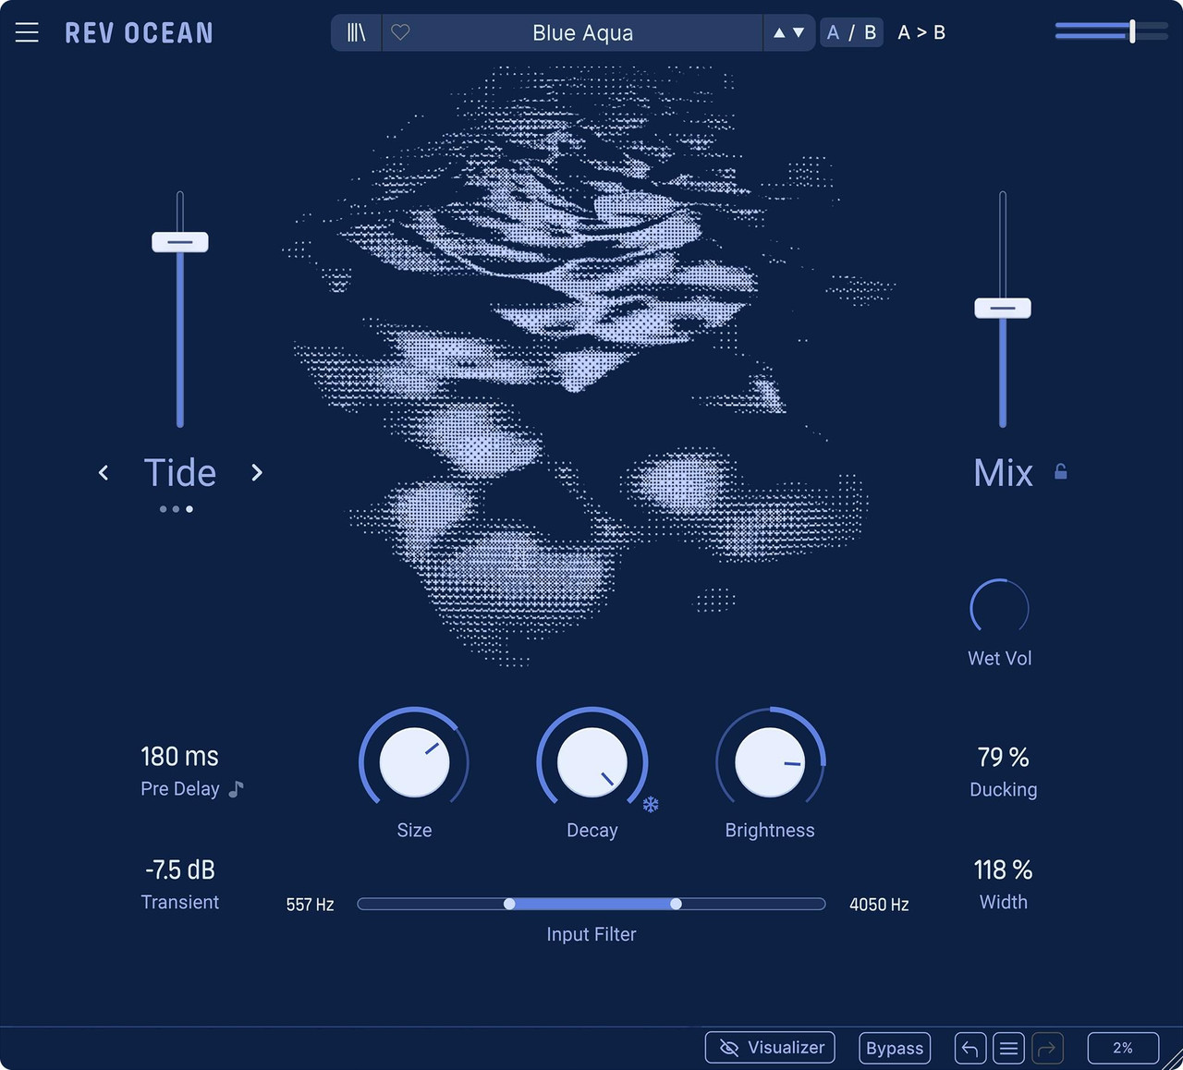Click the 4050 Hz filter value
The height and width of the screenshot is (1070, 1183).
click(x=879, y=905)
